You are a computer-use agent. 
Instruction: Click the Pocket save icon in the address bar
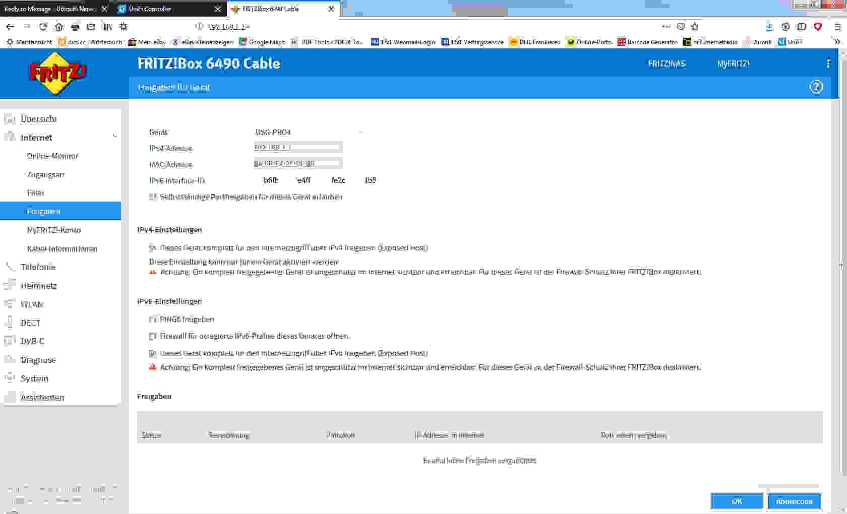[x=681, y=27]
